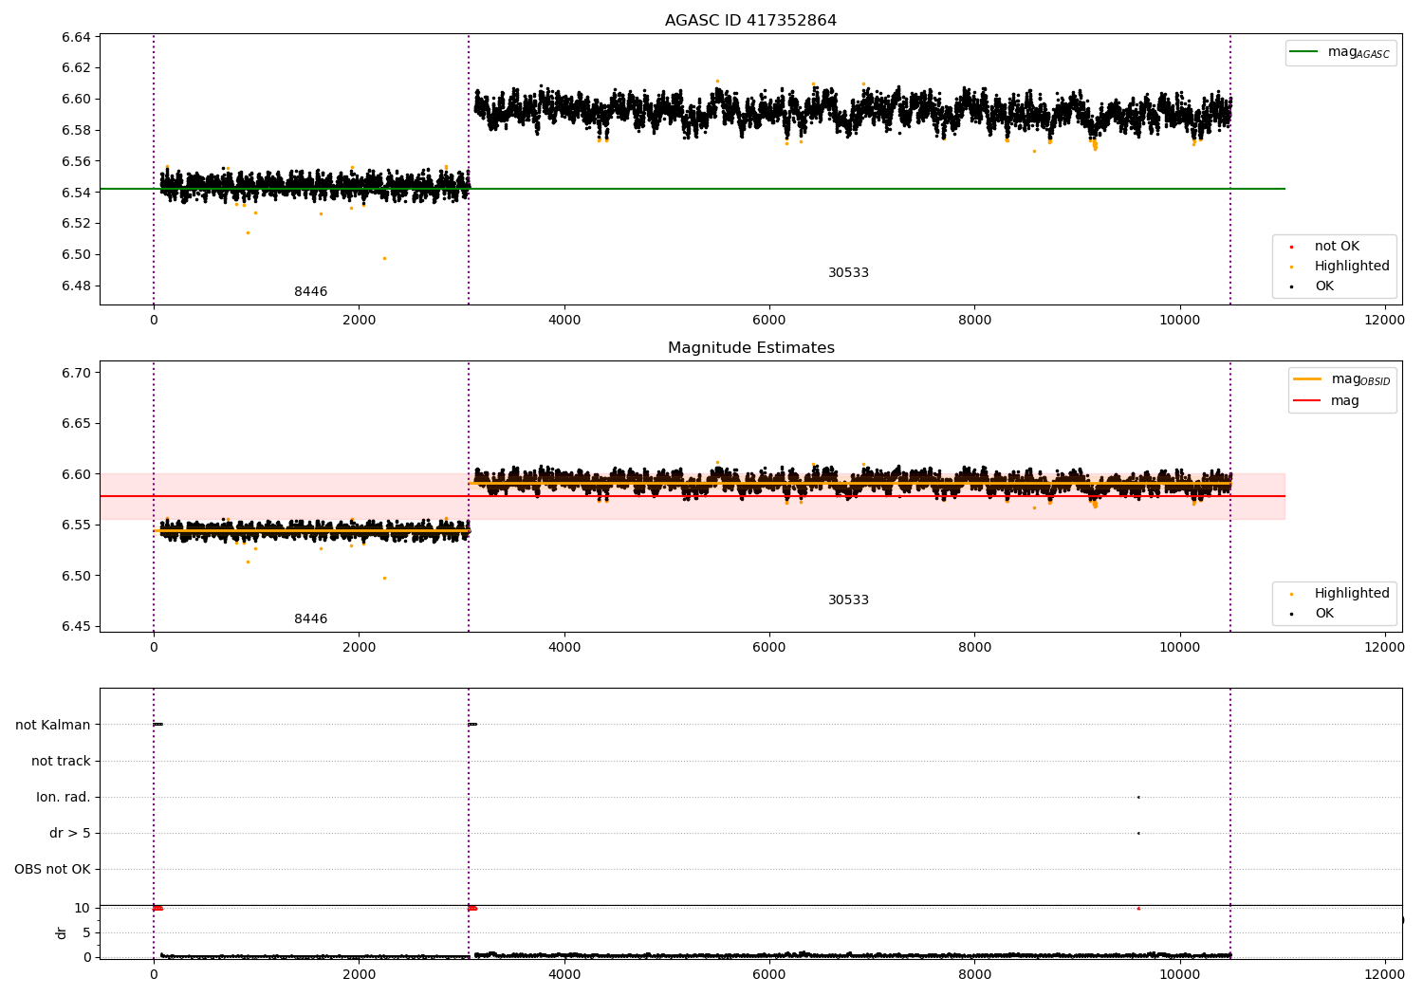Click the lowest orange outlier point in top plot
The width and height of the screenshot is (1423, 996).
tap(384, 258)
